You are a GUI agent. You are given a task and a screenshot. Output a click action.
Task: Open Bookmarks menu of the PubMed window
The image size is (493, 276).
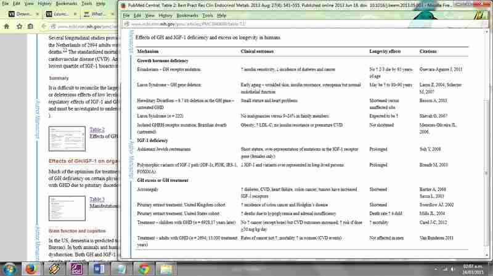click(x=187, y=15)
